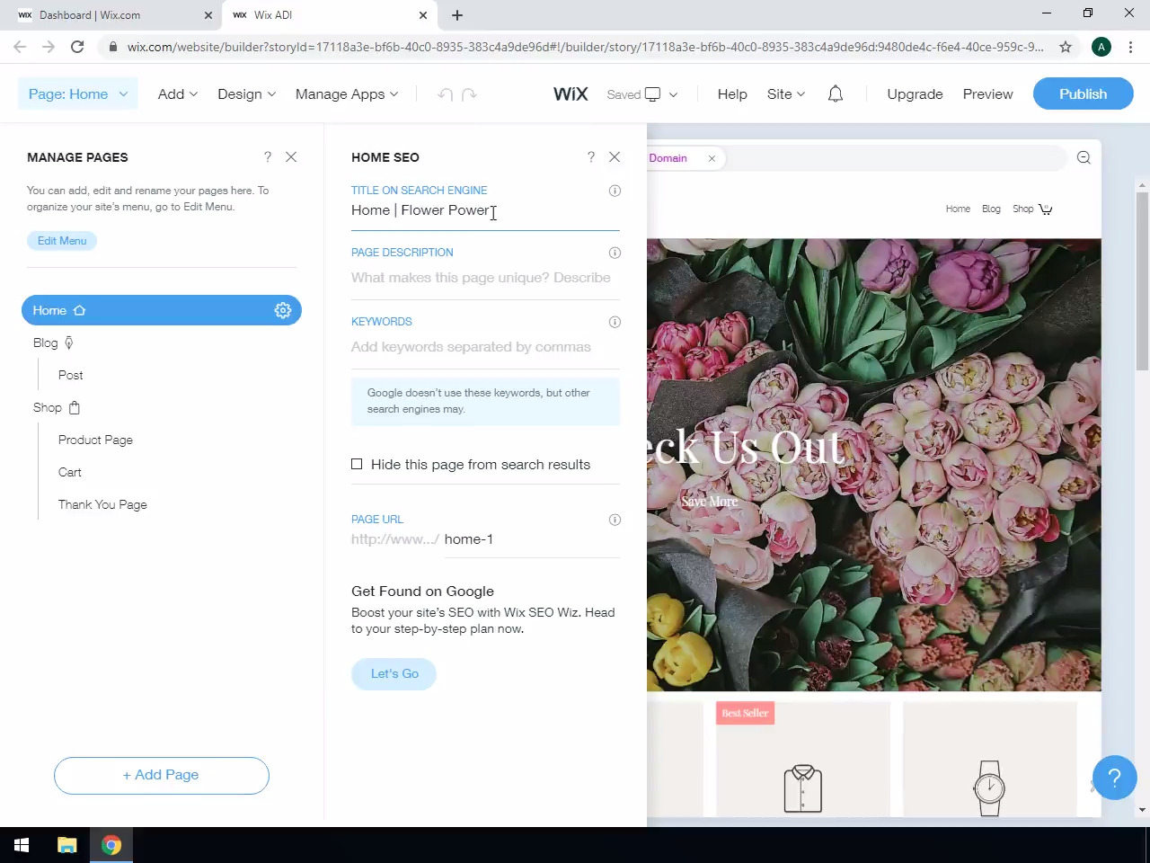Click Shop in the preview navigation
Image resolution: width=1150 pixels, height=863 pixels.
point(1022,209)
